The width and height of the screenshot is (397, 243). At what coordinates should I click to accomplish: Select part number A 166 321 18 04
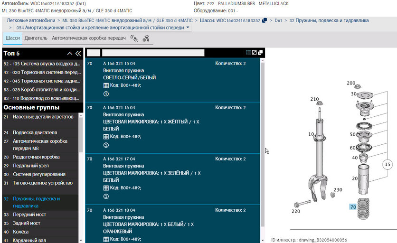pos(119,210)
